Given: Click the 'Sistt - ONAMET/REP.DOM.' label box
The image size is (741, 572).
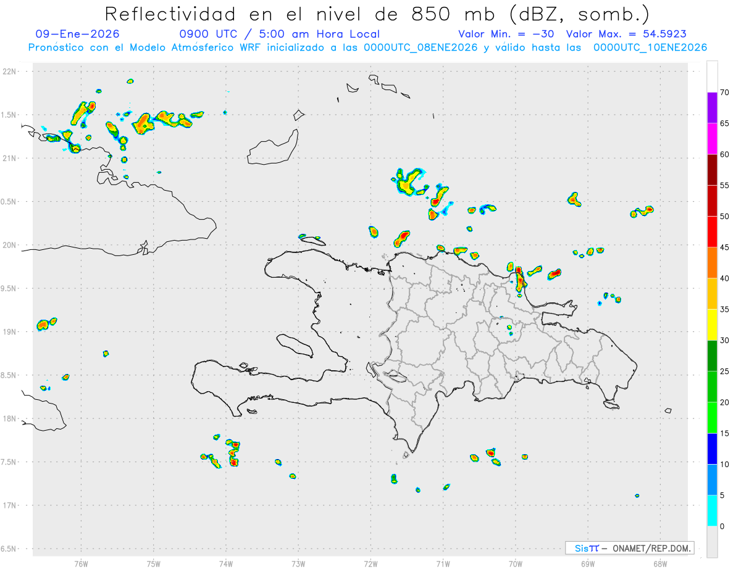Looking at the screenshot, I should (629, 548).
